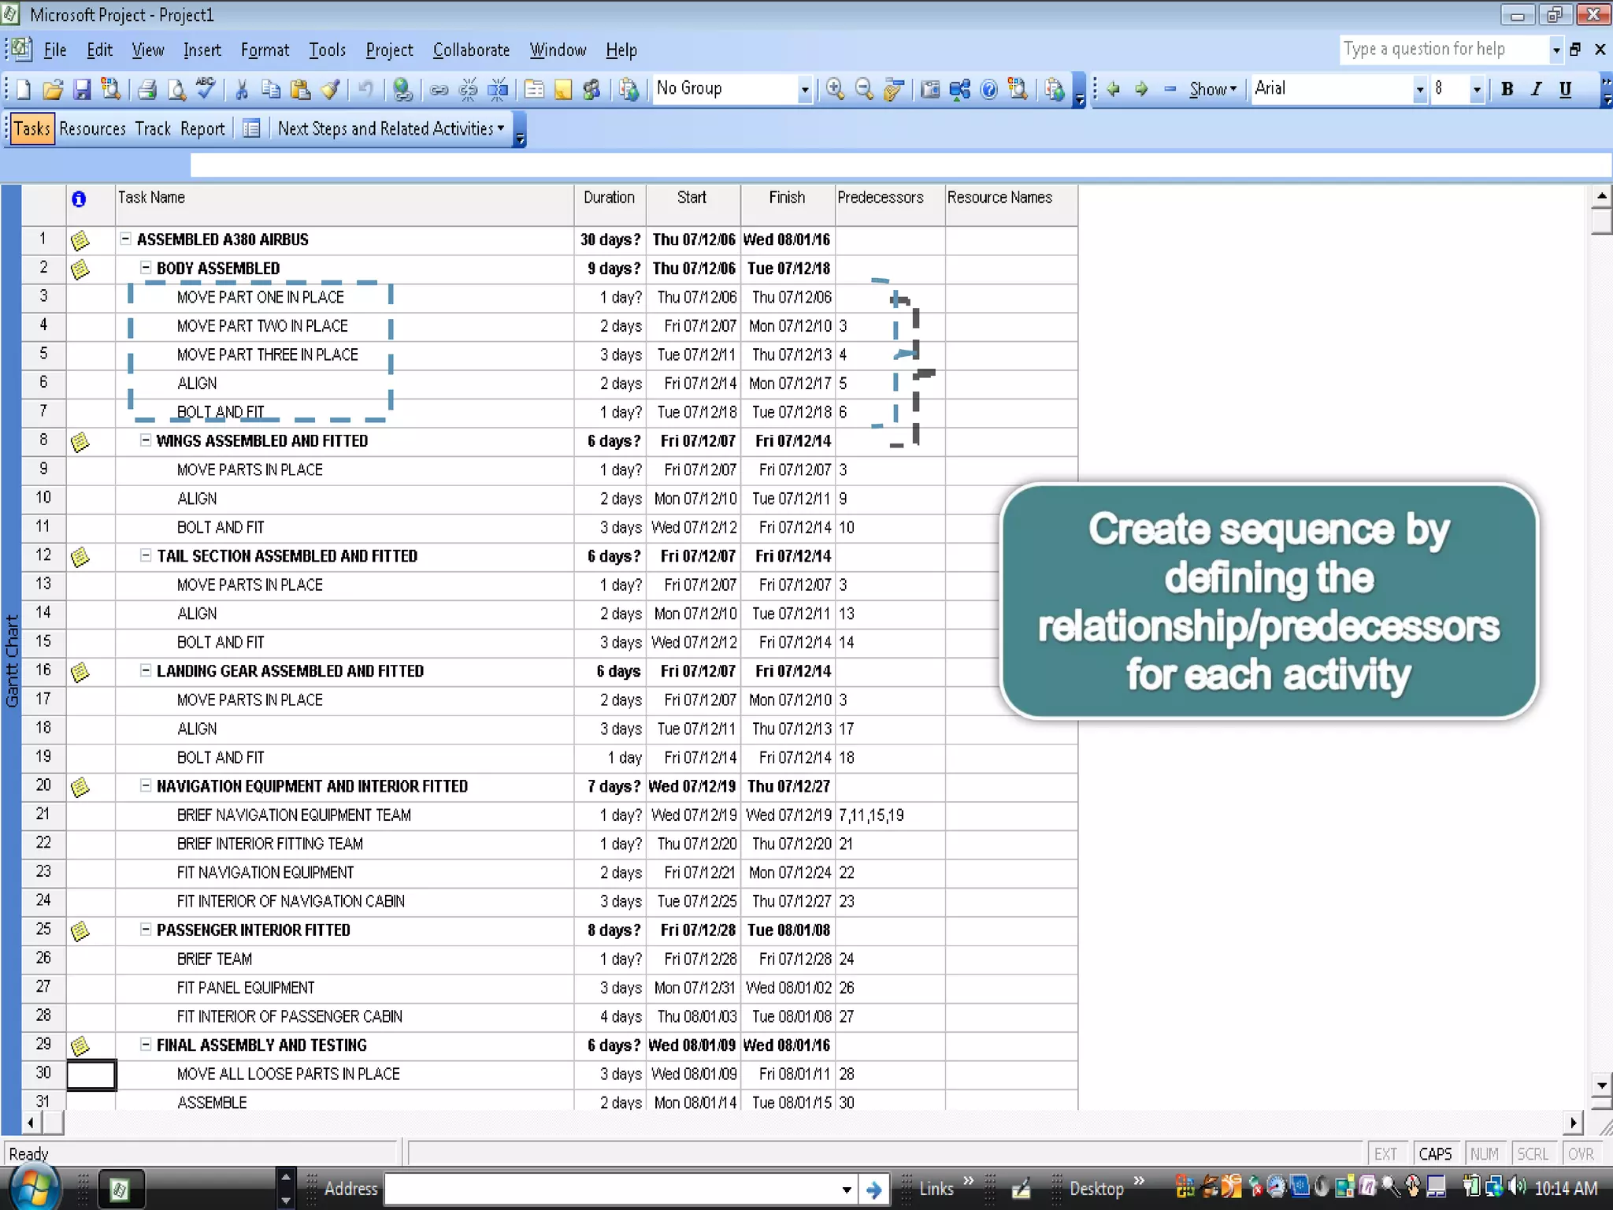Viewport: 1613px width, 1210px height.
Task: Click the Zoom In magnifier icon
Action: tap(835, 90)
